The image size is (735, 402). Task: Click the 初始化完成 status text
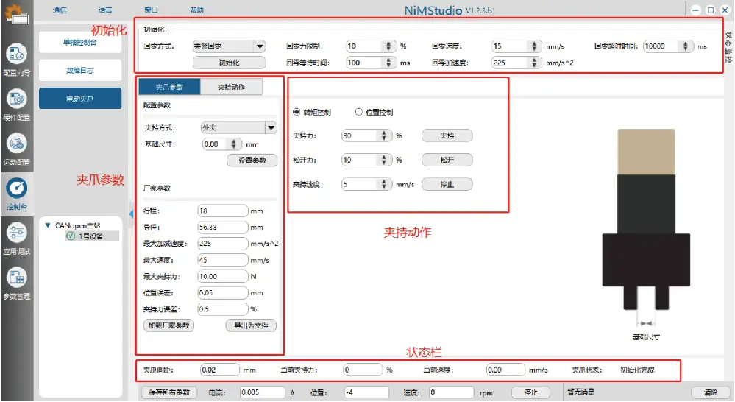637,370
